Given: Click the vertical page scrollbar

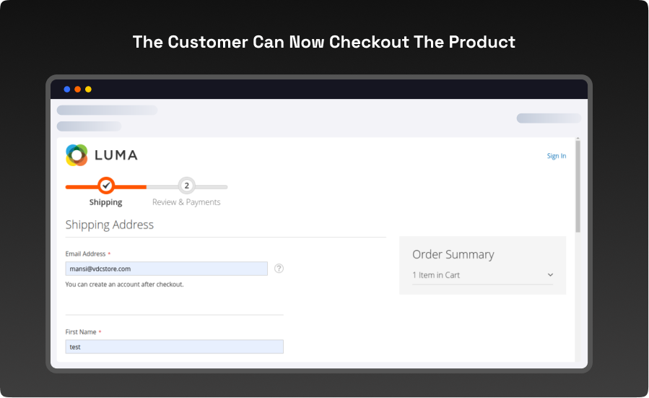Looking at the screenshot, I should click(578, 186).
